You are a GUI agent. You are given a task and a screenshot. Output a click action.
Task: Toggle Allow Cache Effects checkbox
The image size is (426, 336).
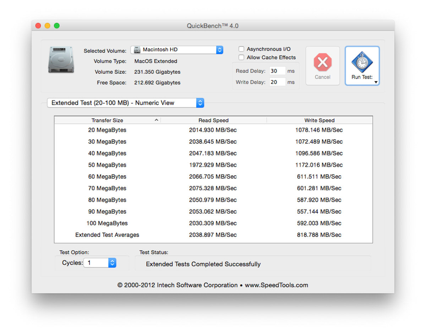241,57
